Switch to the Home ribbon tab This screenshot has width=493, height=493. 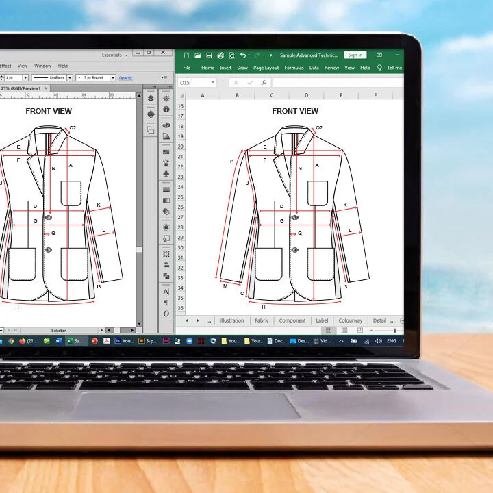(208, 68)
